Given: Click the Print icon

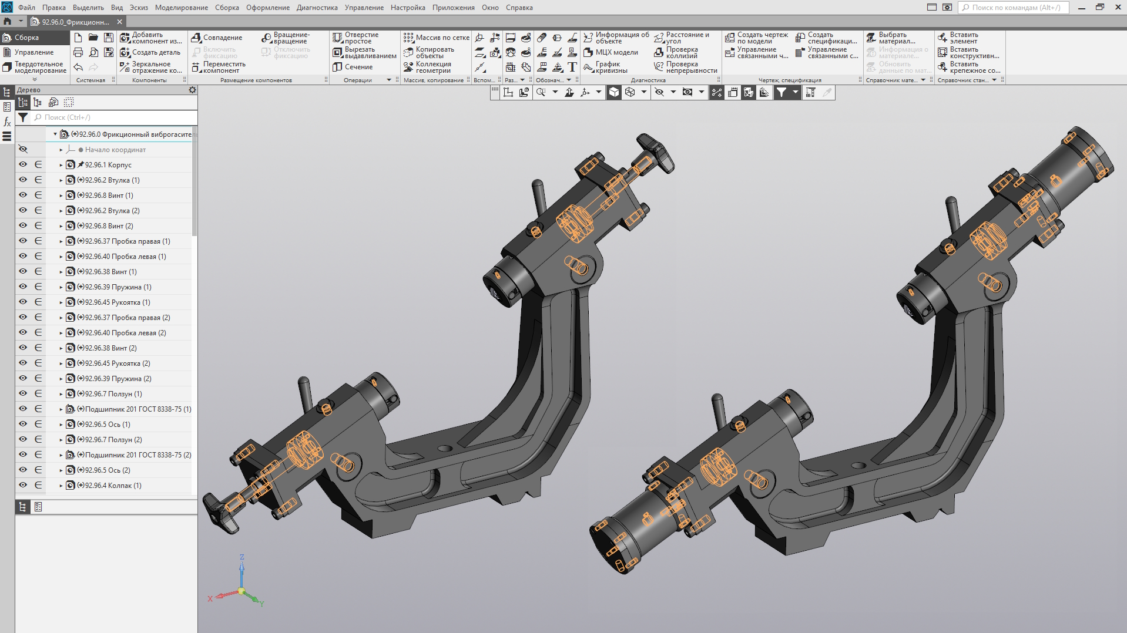Looking at the screenshot, I should [78, 52].
